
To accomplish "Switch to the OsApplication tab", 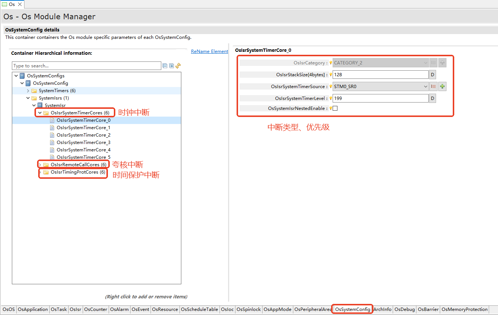I will [x=33, y=309].
